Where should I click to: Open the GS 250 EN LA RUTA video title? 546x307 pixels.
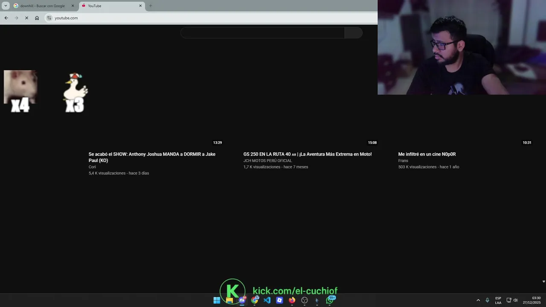point(308,154)
